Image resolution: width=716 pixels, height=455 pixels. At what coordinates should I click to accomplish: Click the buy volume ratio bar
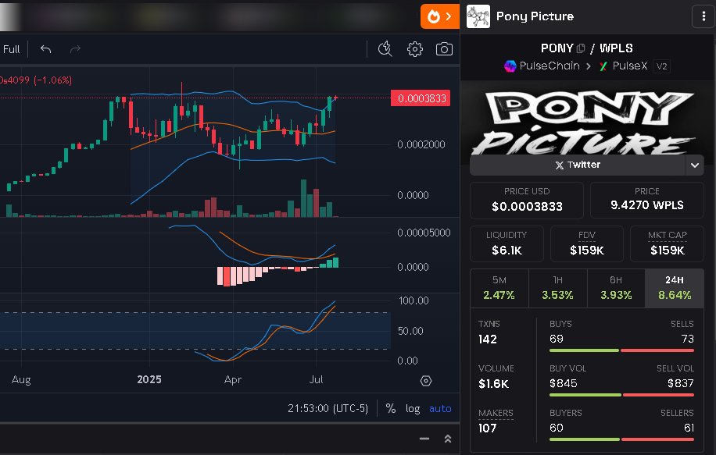click(621, 395)
